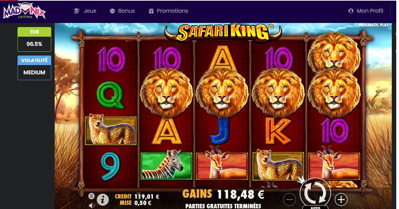The height and width of the screenshot is (209, 399).
Task: Go to Promotions page
Action: coord(168,11)
